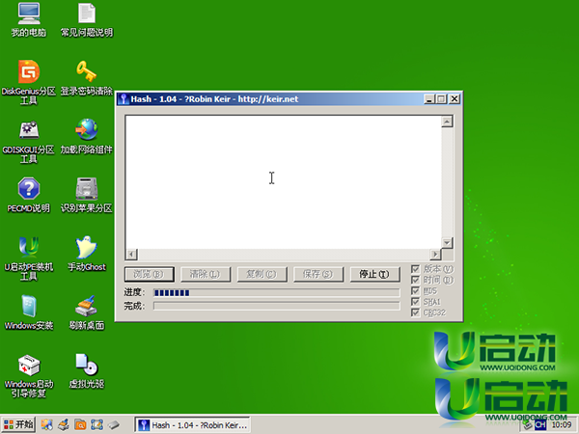This screenshot has height=434, width=579.
Task: Open the Windows installer desktop icon
Action: [29, 306]
